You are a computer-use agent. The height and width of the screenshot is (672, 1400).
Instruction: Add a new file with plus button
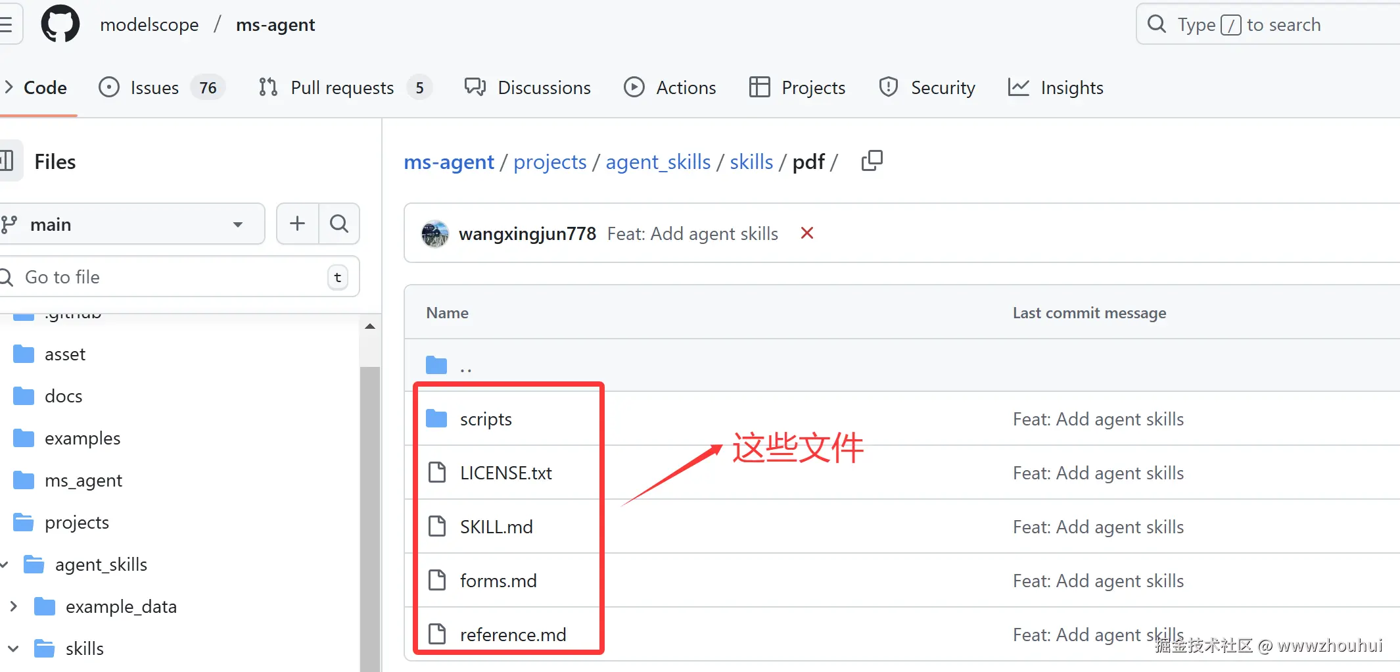tap(298, 224)
